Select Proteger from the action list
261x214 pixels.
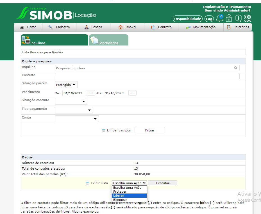(129, 192)
